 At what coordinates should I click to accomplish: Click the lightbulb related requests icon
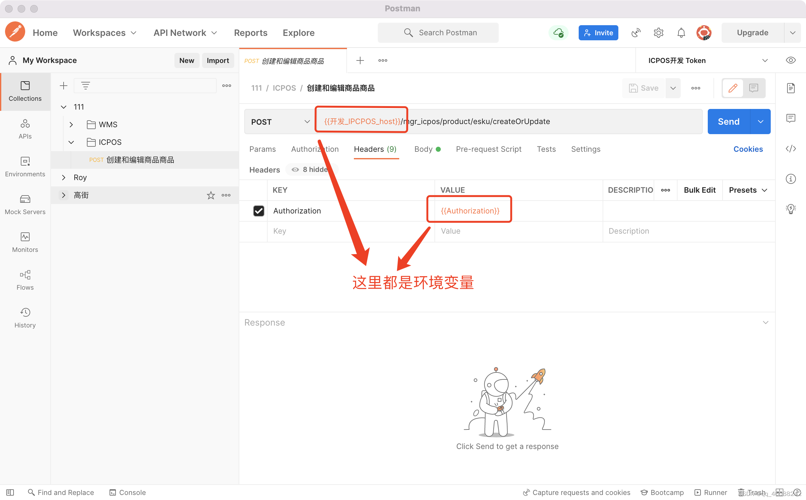[x=791, y=209]
